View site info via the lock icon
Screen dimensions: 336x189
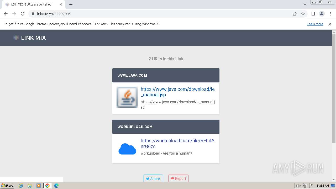pos(33,14)
